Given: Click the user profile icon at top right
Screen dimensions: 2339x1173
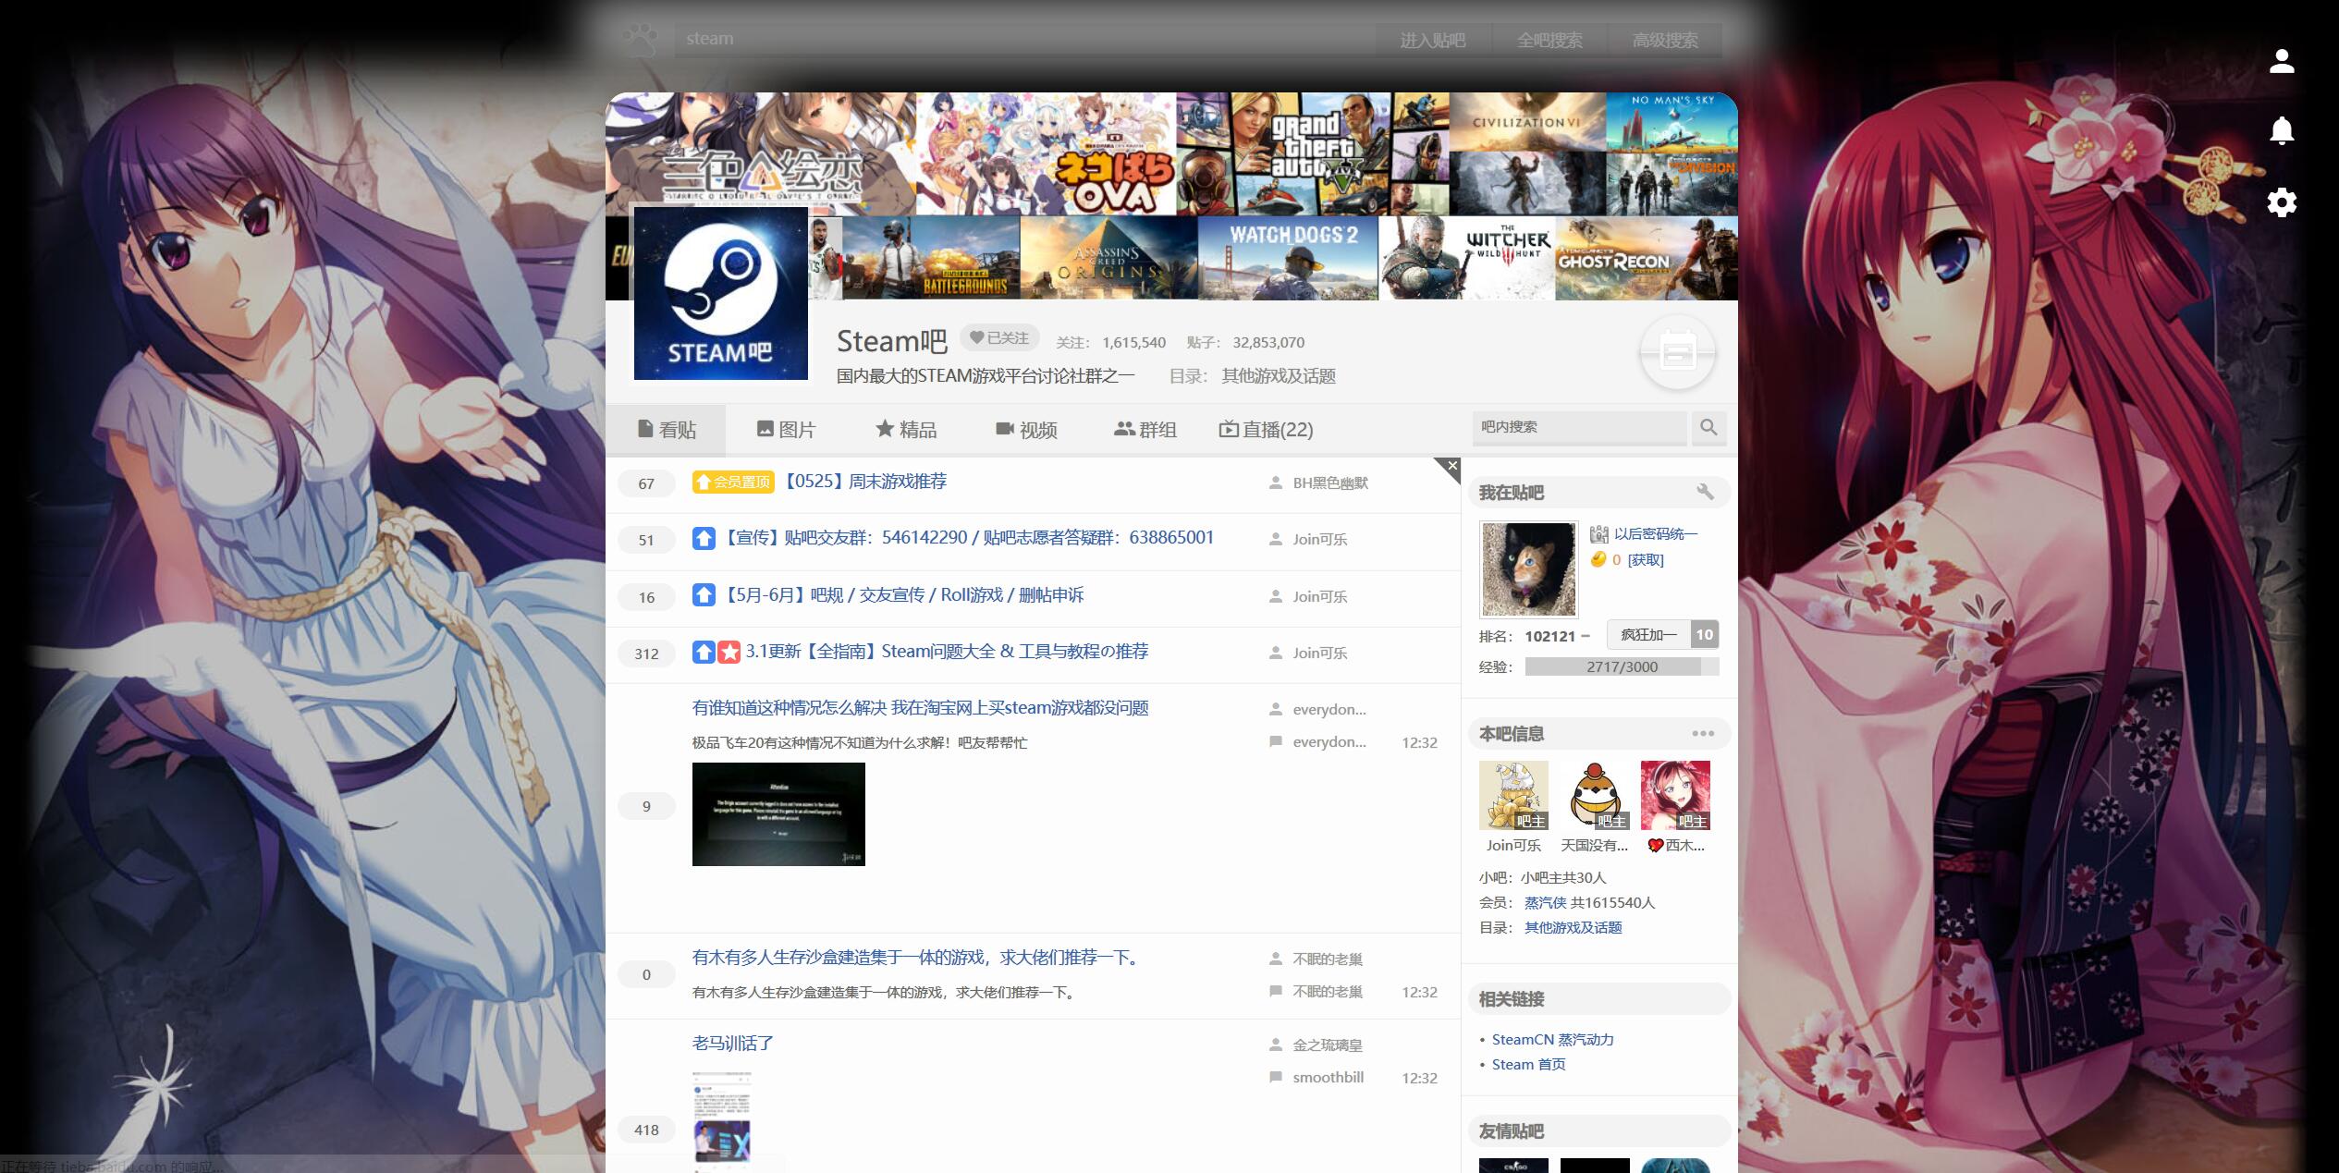Looking at the screenshot, I should pos(2282,61).
